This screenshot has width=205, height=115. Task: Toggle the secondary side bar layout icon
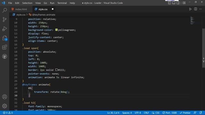[178, 3]
